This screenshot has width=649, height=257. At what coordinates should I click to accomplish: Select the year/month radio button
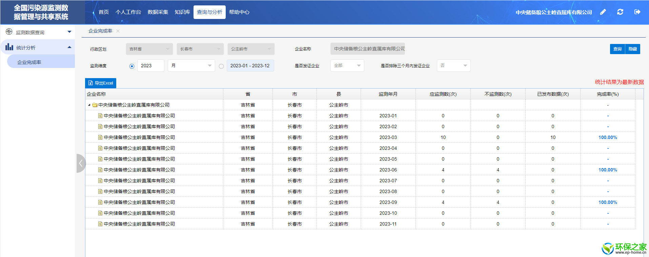132,66
